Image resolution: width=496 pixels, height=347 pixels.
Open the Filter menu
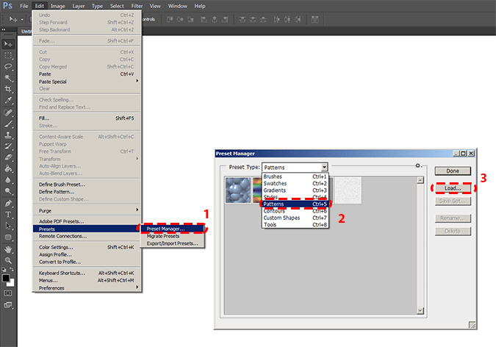click(x=137, y=6)
